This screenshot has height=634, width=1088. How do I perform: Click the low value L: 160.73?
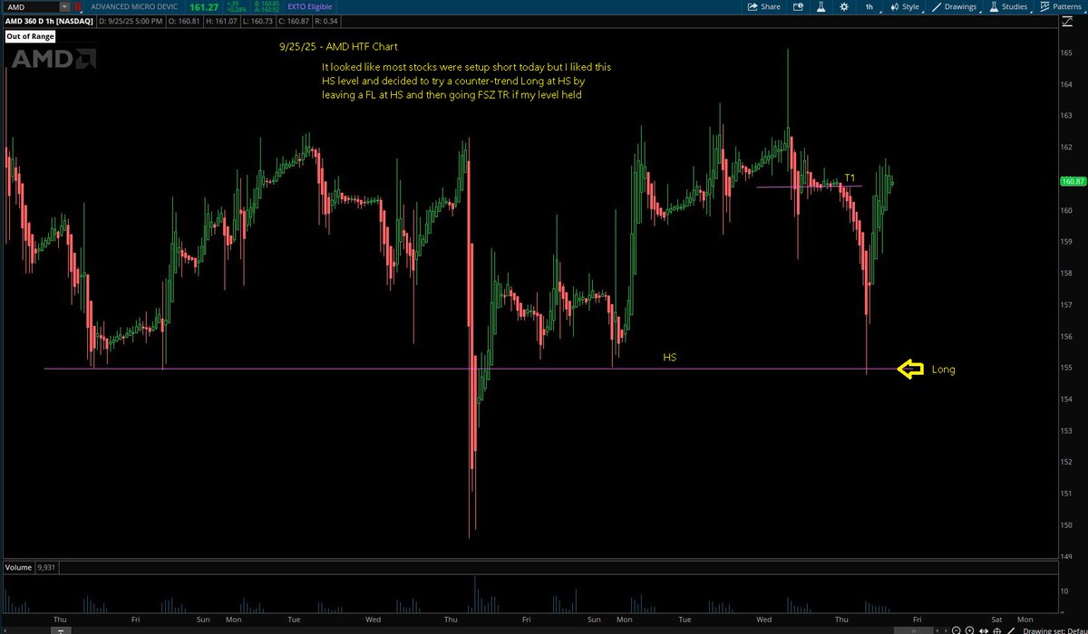point(258,21)
